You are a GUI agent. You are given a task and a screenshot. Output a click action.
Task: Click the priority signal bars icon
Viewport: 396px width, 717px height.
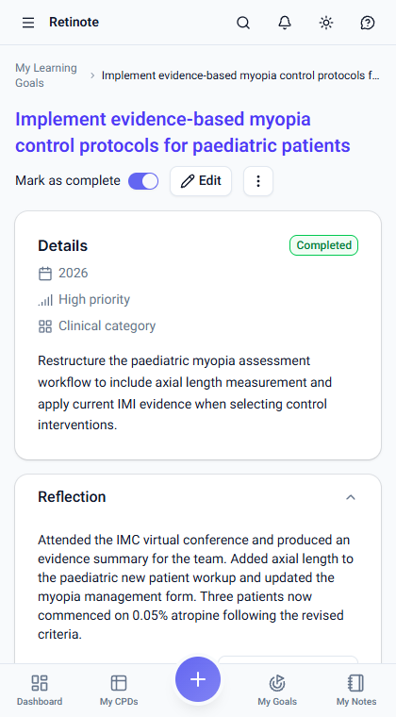(x=44, y=300)
